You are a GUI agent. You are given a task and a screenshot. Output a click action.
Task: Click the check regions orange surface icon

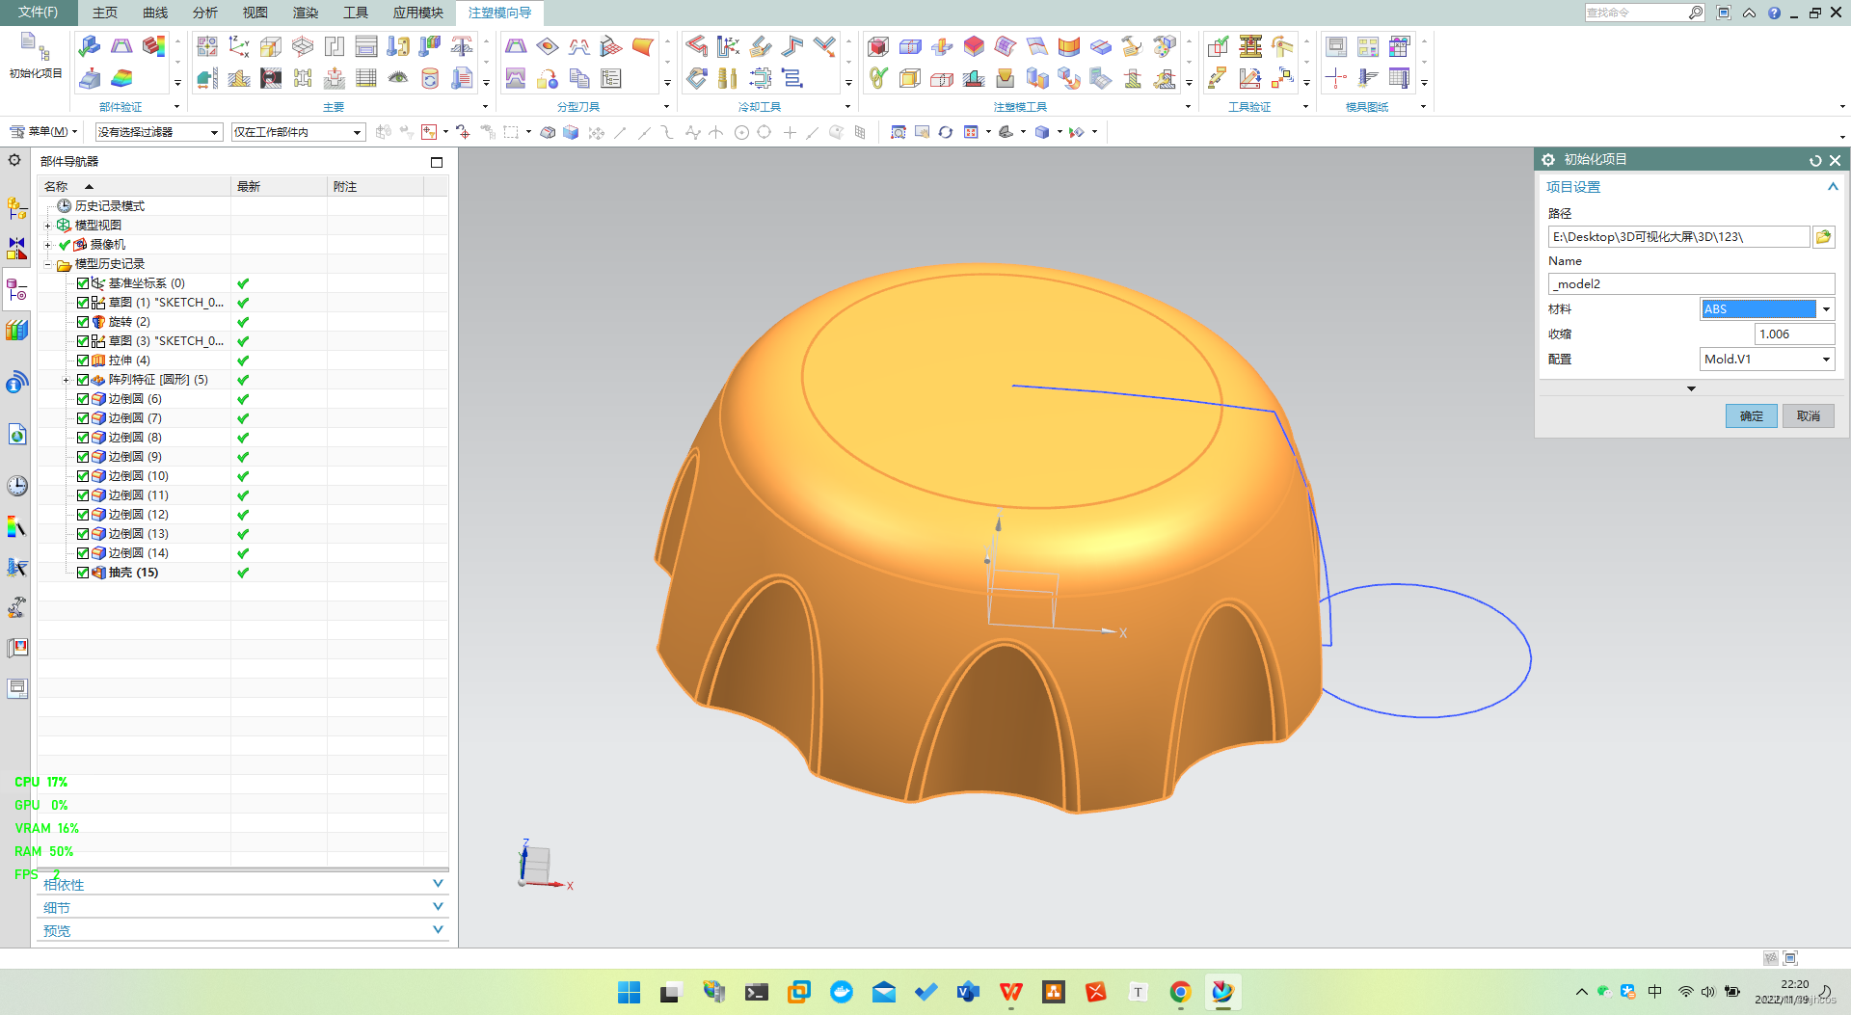pos(643,45)
